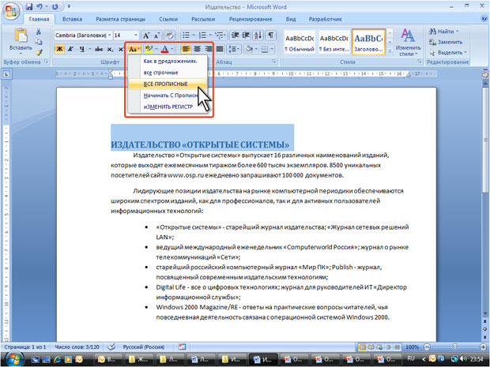The image size is (490, 367).
Task: Cut the selection with scissors icon
Action: click(39, 32)
